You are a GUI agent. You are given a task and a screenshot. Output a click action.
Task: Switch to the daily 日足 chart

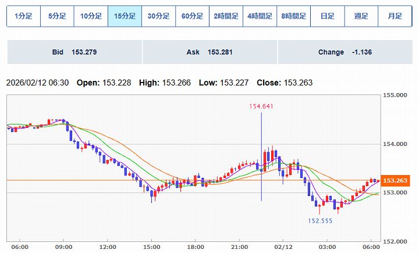point(327,16)
